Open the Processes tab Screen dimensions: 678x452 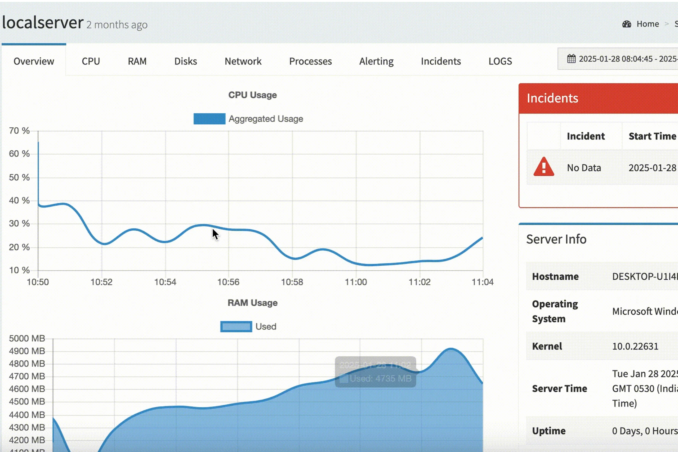point(310,61)
